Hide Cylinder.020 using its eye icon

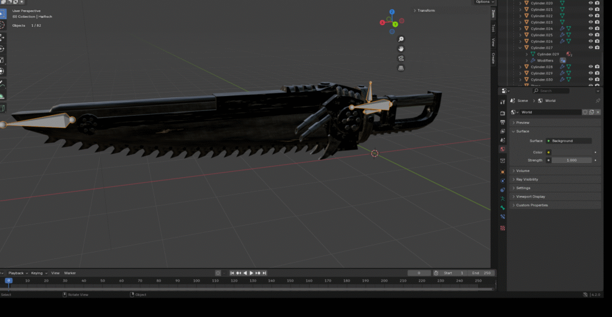tap(590, 3)
